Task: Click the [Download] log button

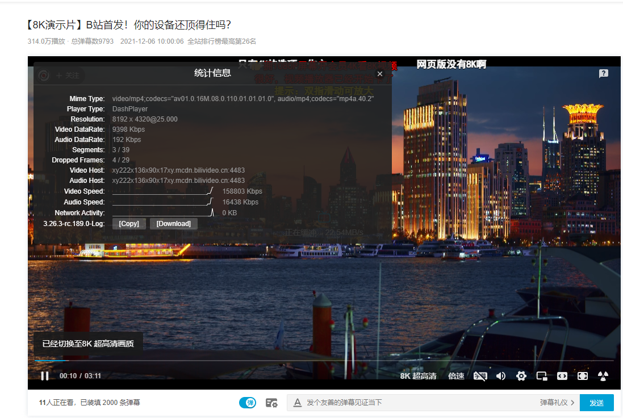Action: 173,224
